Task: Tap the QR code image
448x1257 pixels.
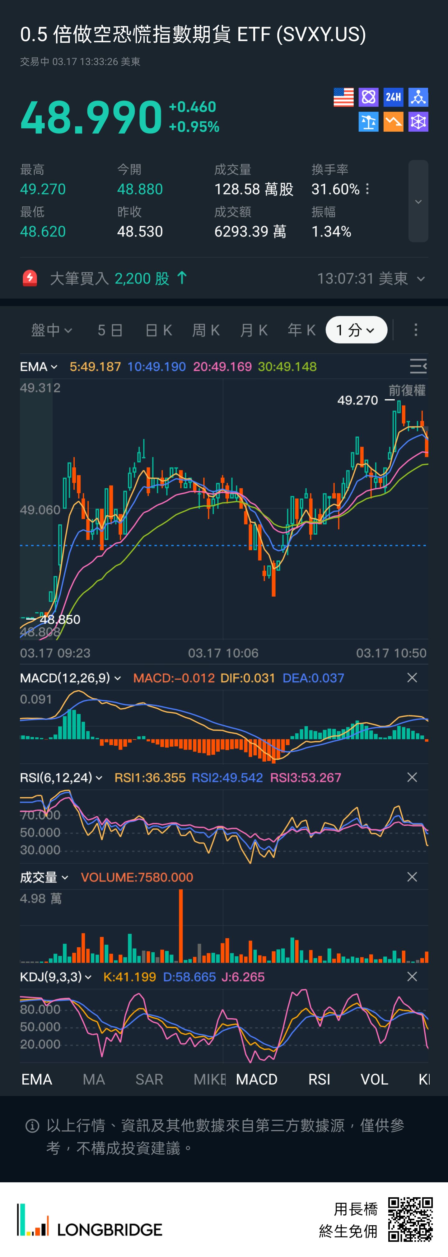Action: click(410, 1218)
